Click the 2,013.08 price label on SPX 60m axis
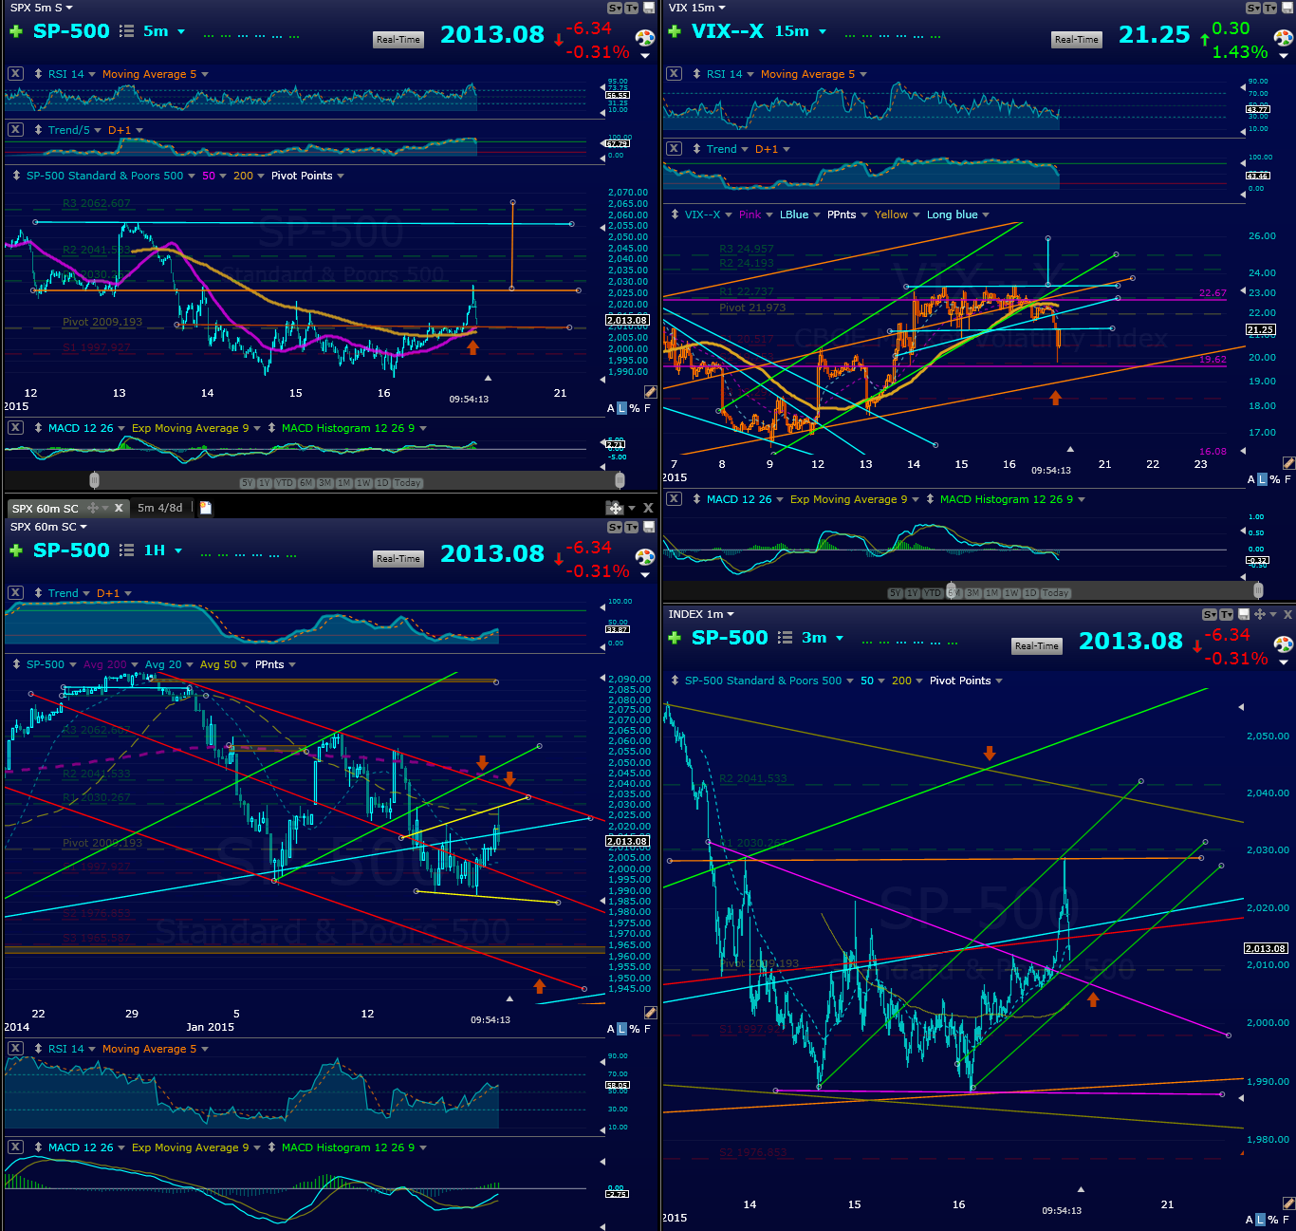The width and height of the screenshot is (1296, 1231). 627,841
